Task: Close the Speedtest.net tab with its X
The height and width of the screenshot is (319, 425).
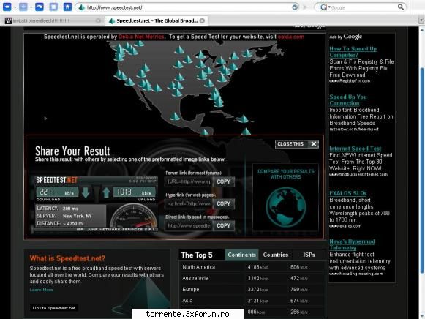Action: pos(202,20)
